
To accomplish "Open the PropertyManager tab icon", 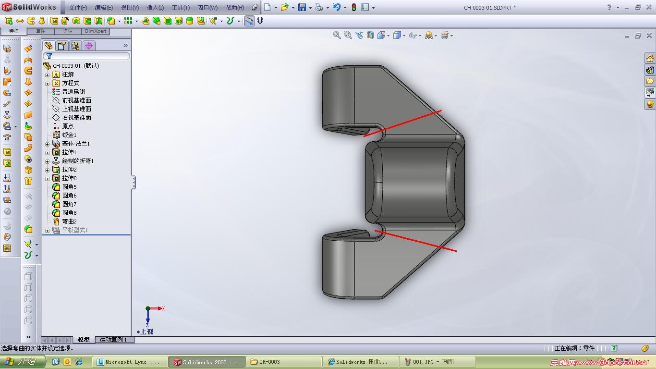I will point(62,46).
